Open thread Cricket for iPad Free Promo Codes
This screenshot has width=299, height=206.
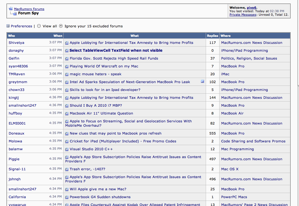point(123,141)
